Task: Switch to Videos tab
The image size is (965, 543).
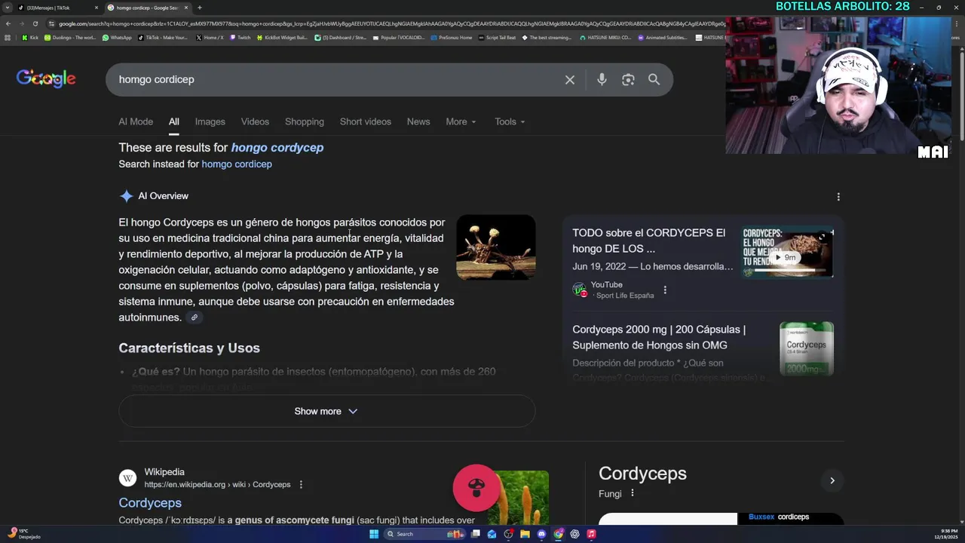Action: pyautogui.click(x=255, y=121)
